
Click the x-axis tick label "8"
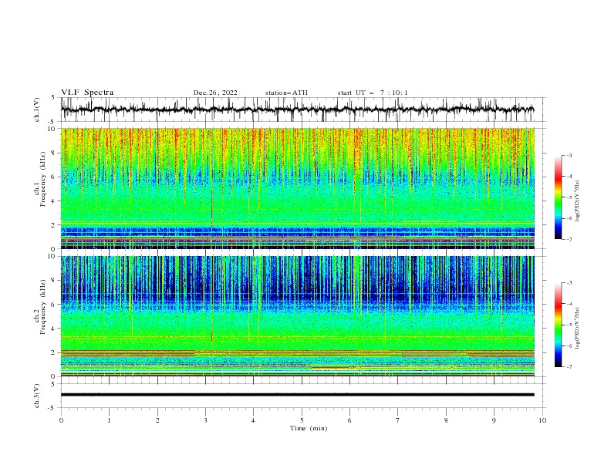(x=446, y=420)
